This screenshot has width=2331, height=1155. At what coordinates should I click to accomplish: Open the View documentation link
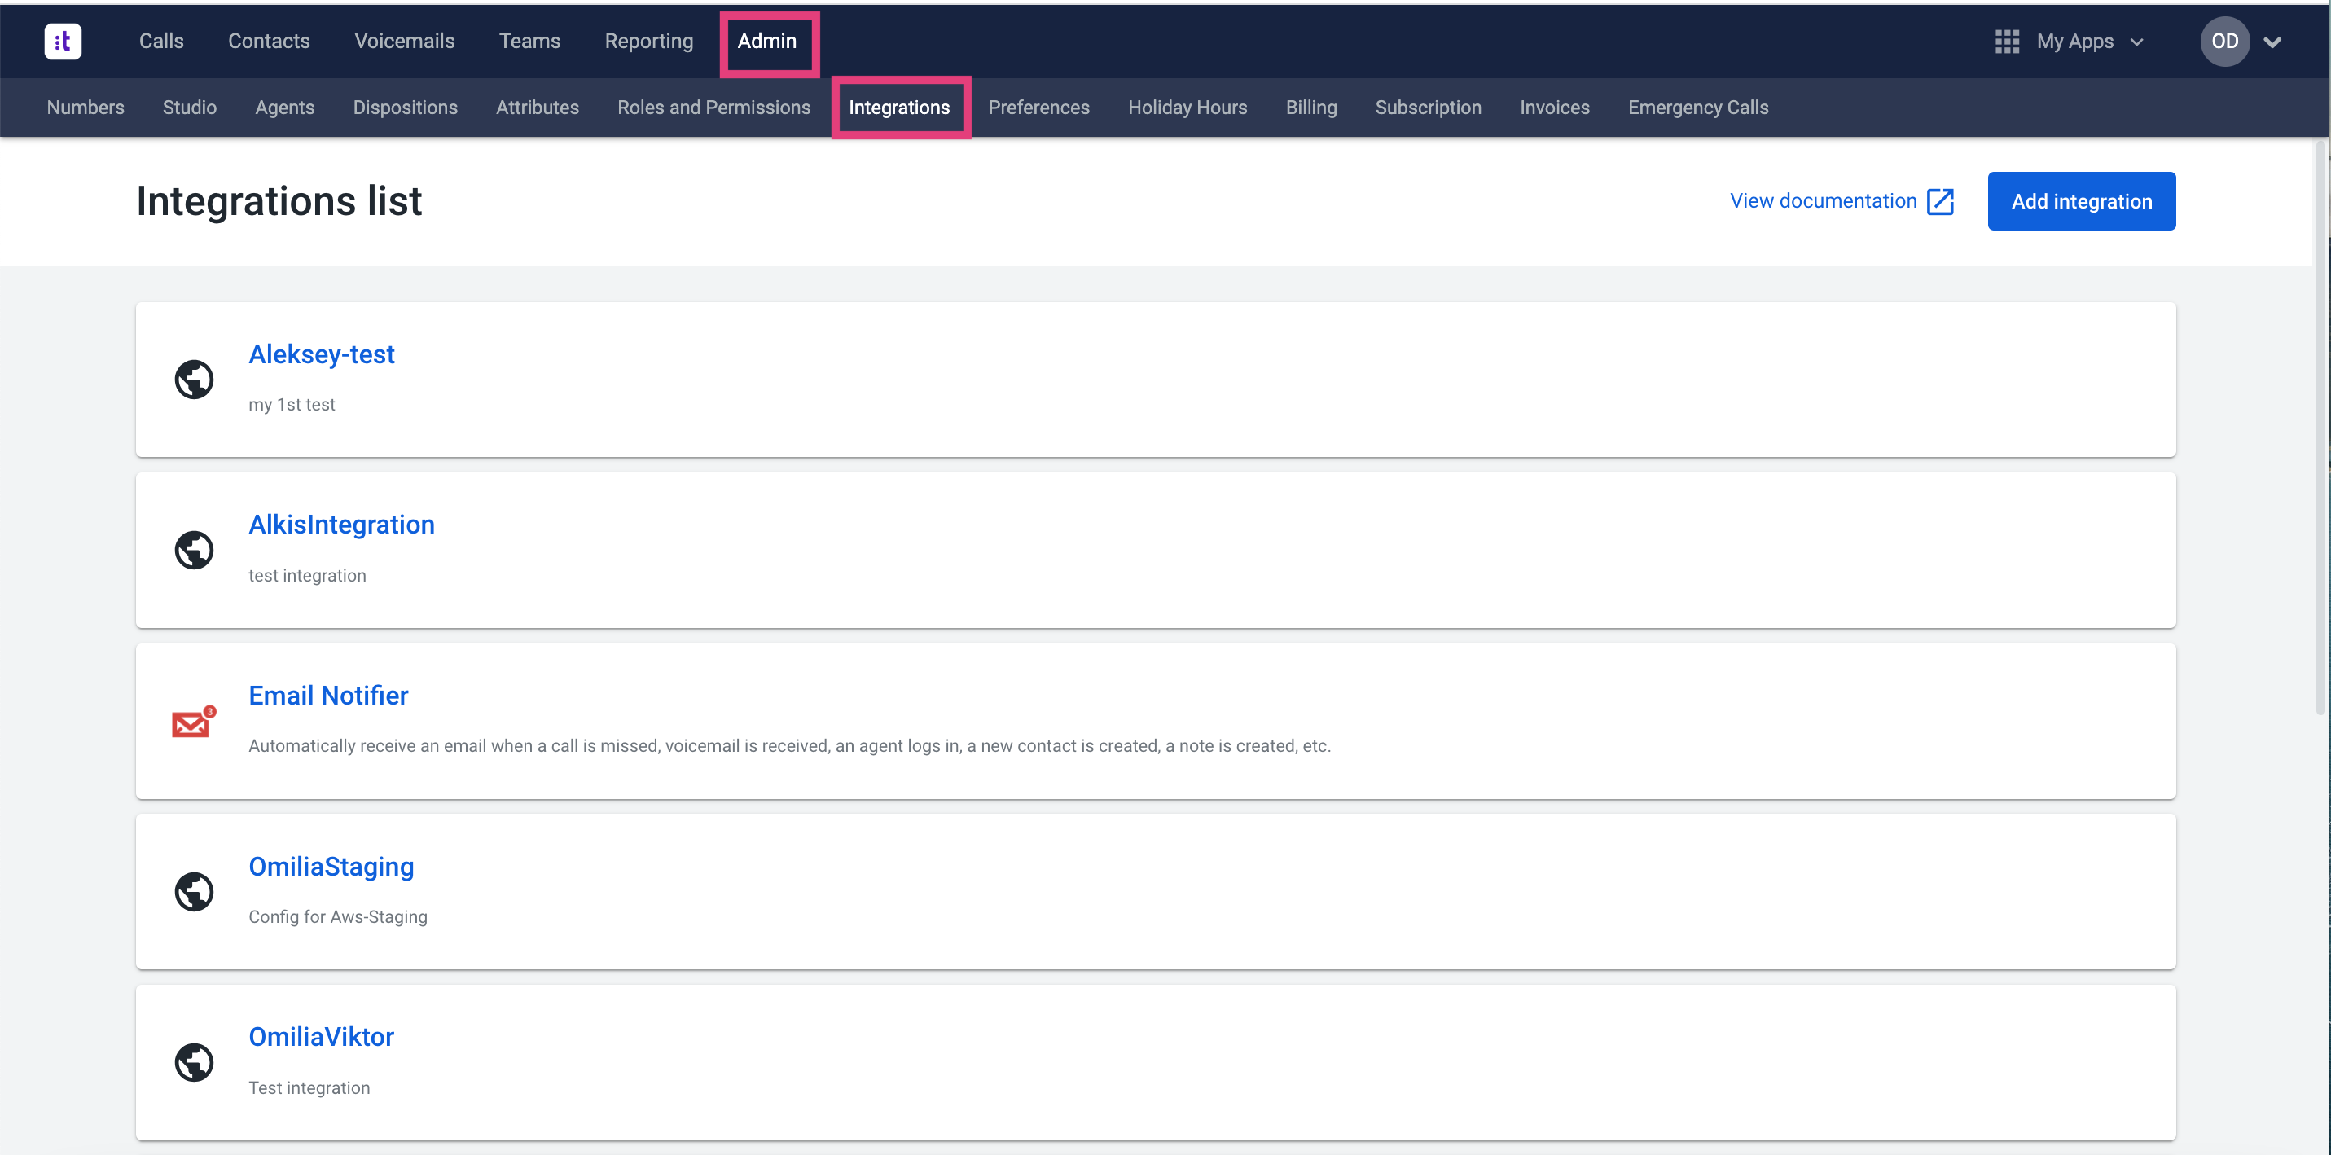tap(1823, 201)
